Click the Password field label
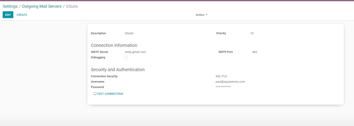 point(97,87)
